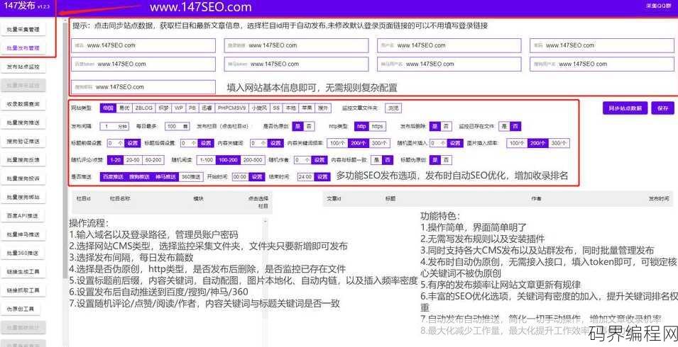Select PHPCMSV9 as website type
Image resolution: width=678 pixels, height=347 pixels.
[x=231, y=108]
